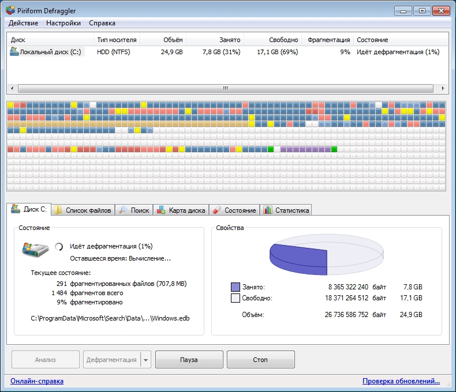Image resolution: width=456 pixels, height=392 pixels.
Task: Open the Настройки menu
Action: point(63,23)
